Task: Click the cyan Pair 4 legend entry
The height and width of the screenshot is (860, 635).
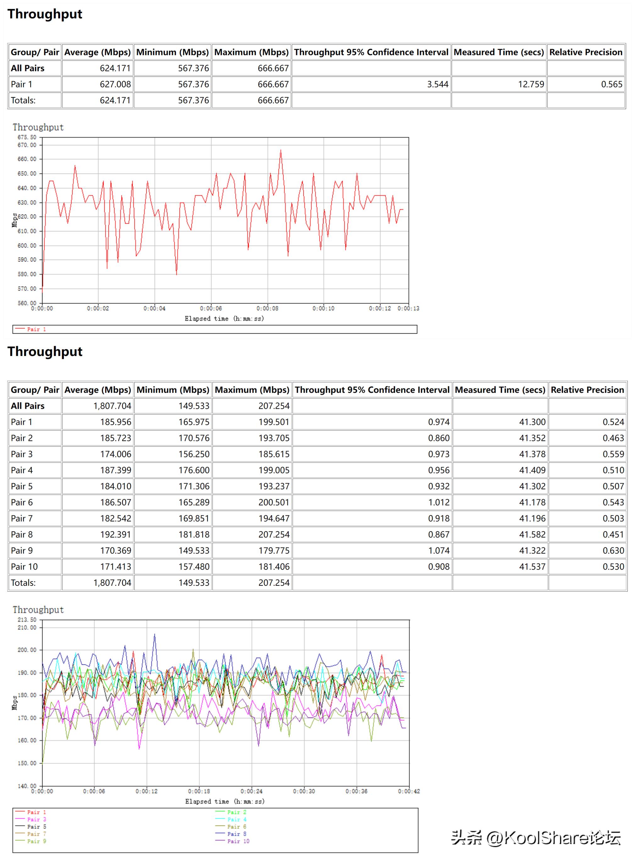Action: point(236,819)
